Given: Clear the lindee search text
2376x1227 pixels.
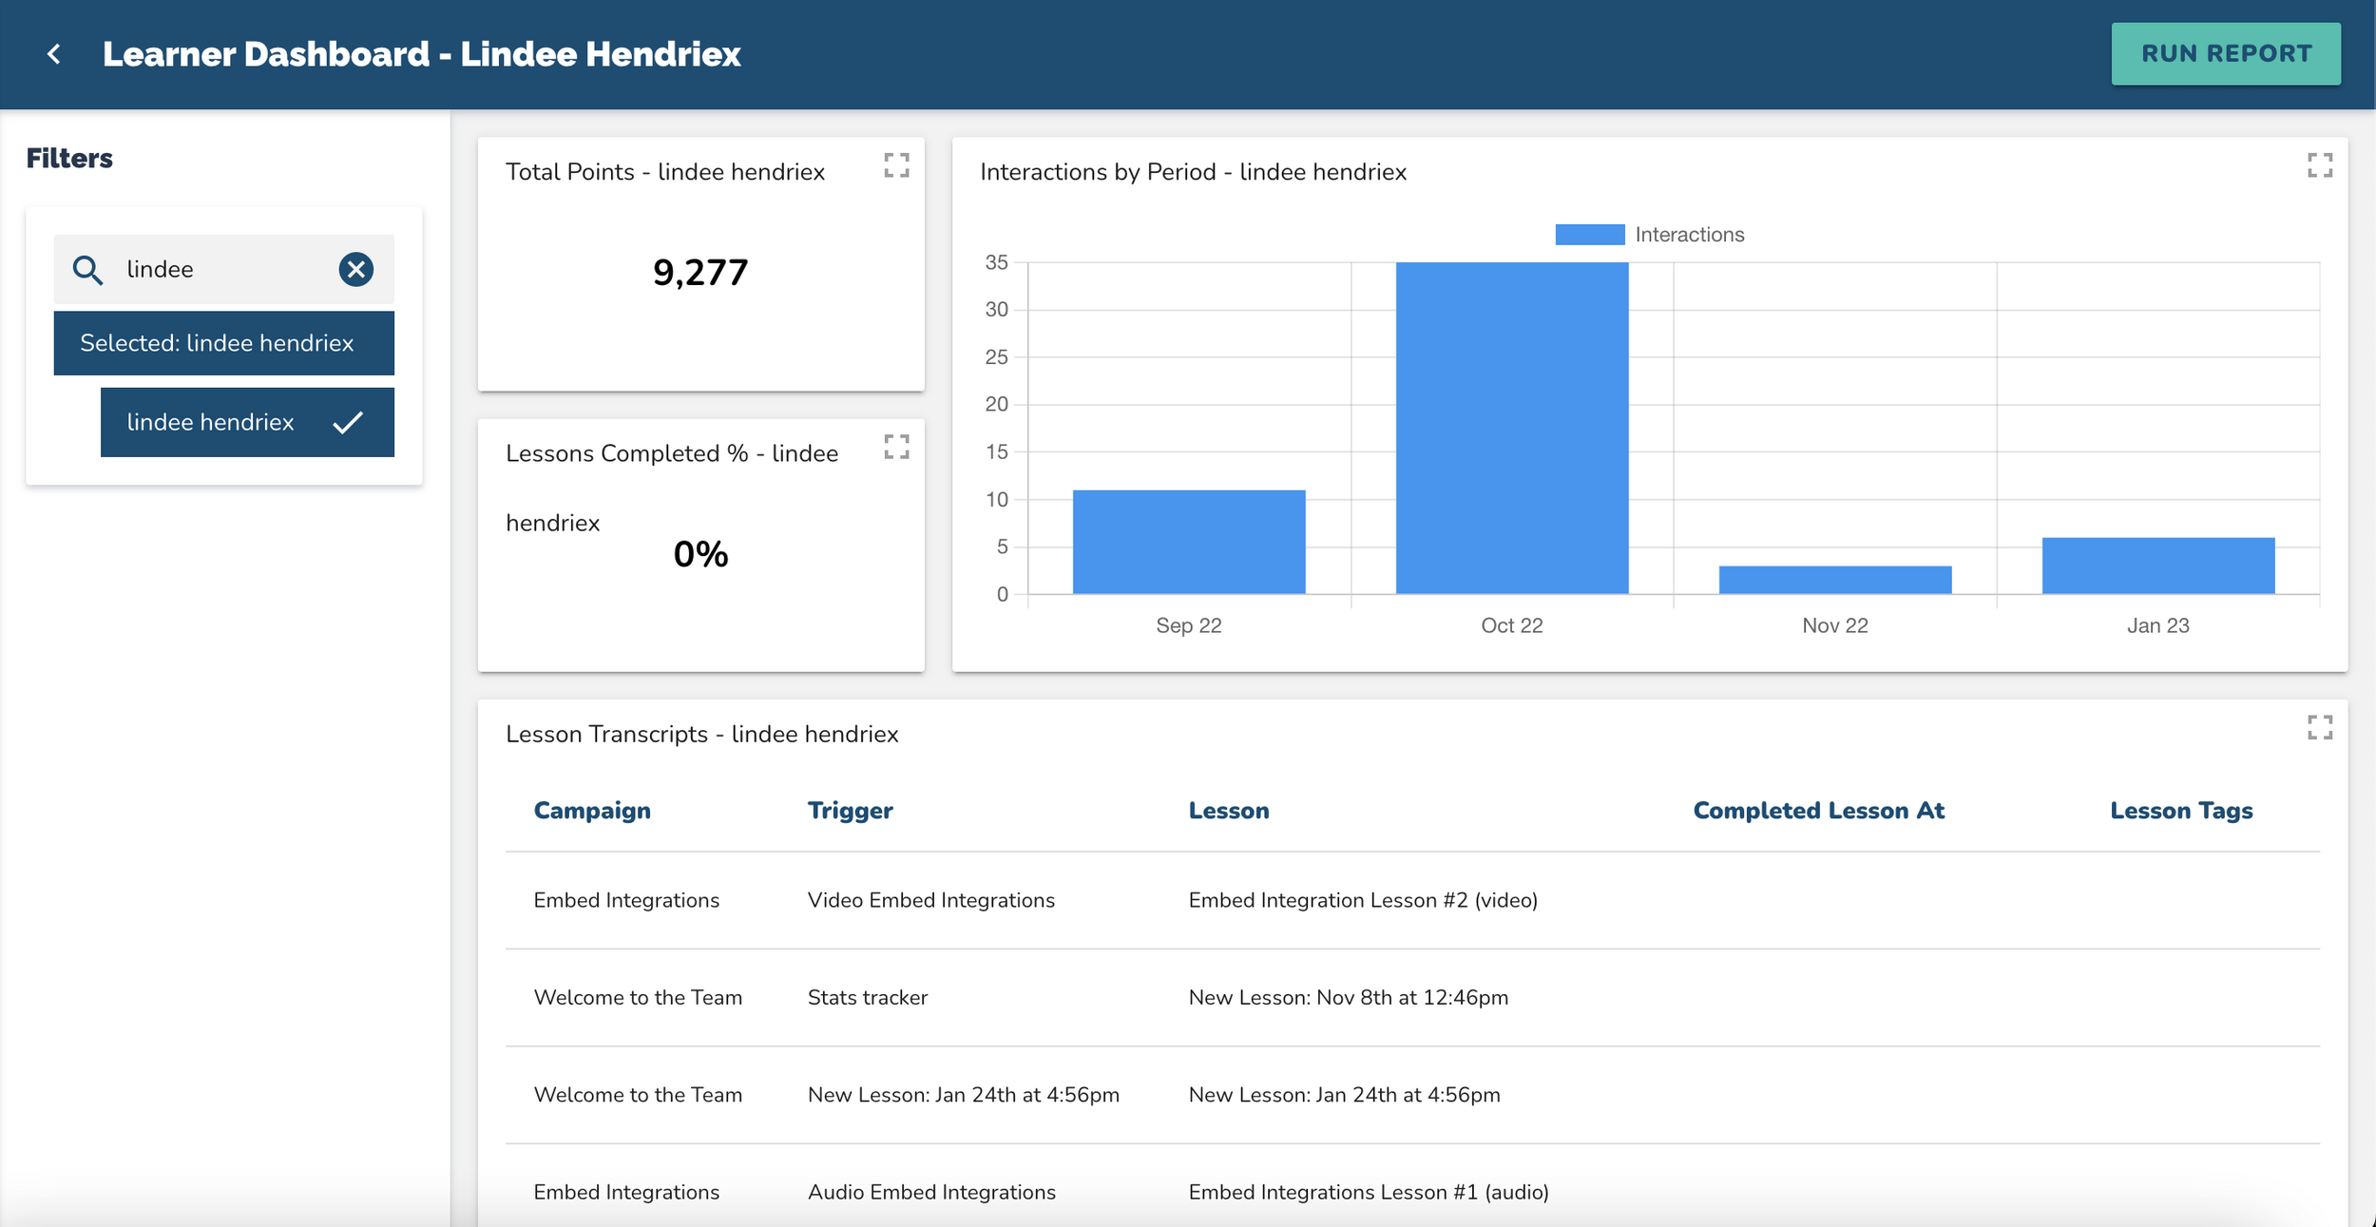Looking at the screenshot, I should click(355, 270).
